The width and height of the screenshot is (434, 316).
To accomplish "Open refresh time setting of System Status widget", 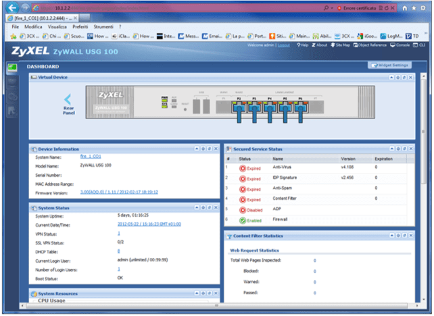I will (x=203, y=207).
